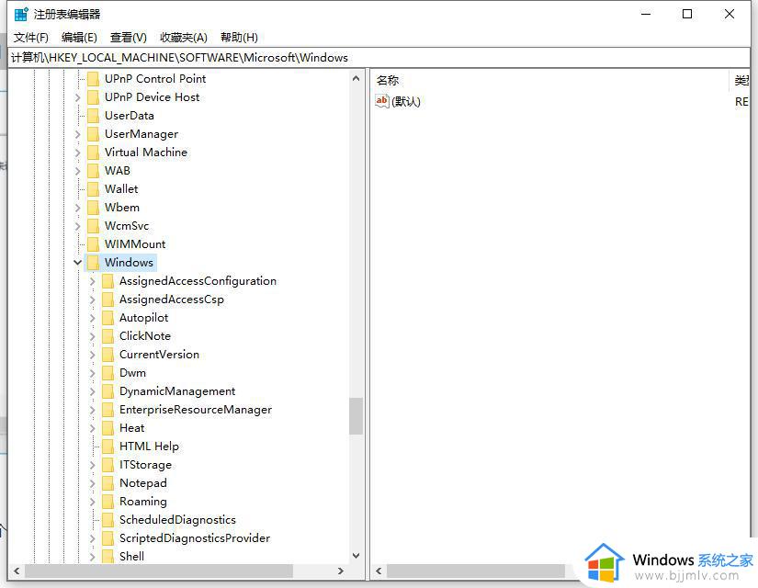Expand the AssignedAccessConfiguration key

[x=92, y=281]
